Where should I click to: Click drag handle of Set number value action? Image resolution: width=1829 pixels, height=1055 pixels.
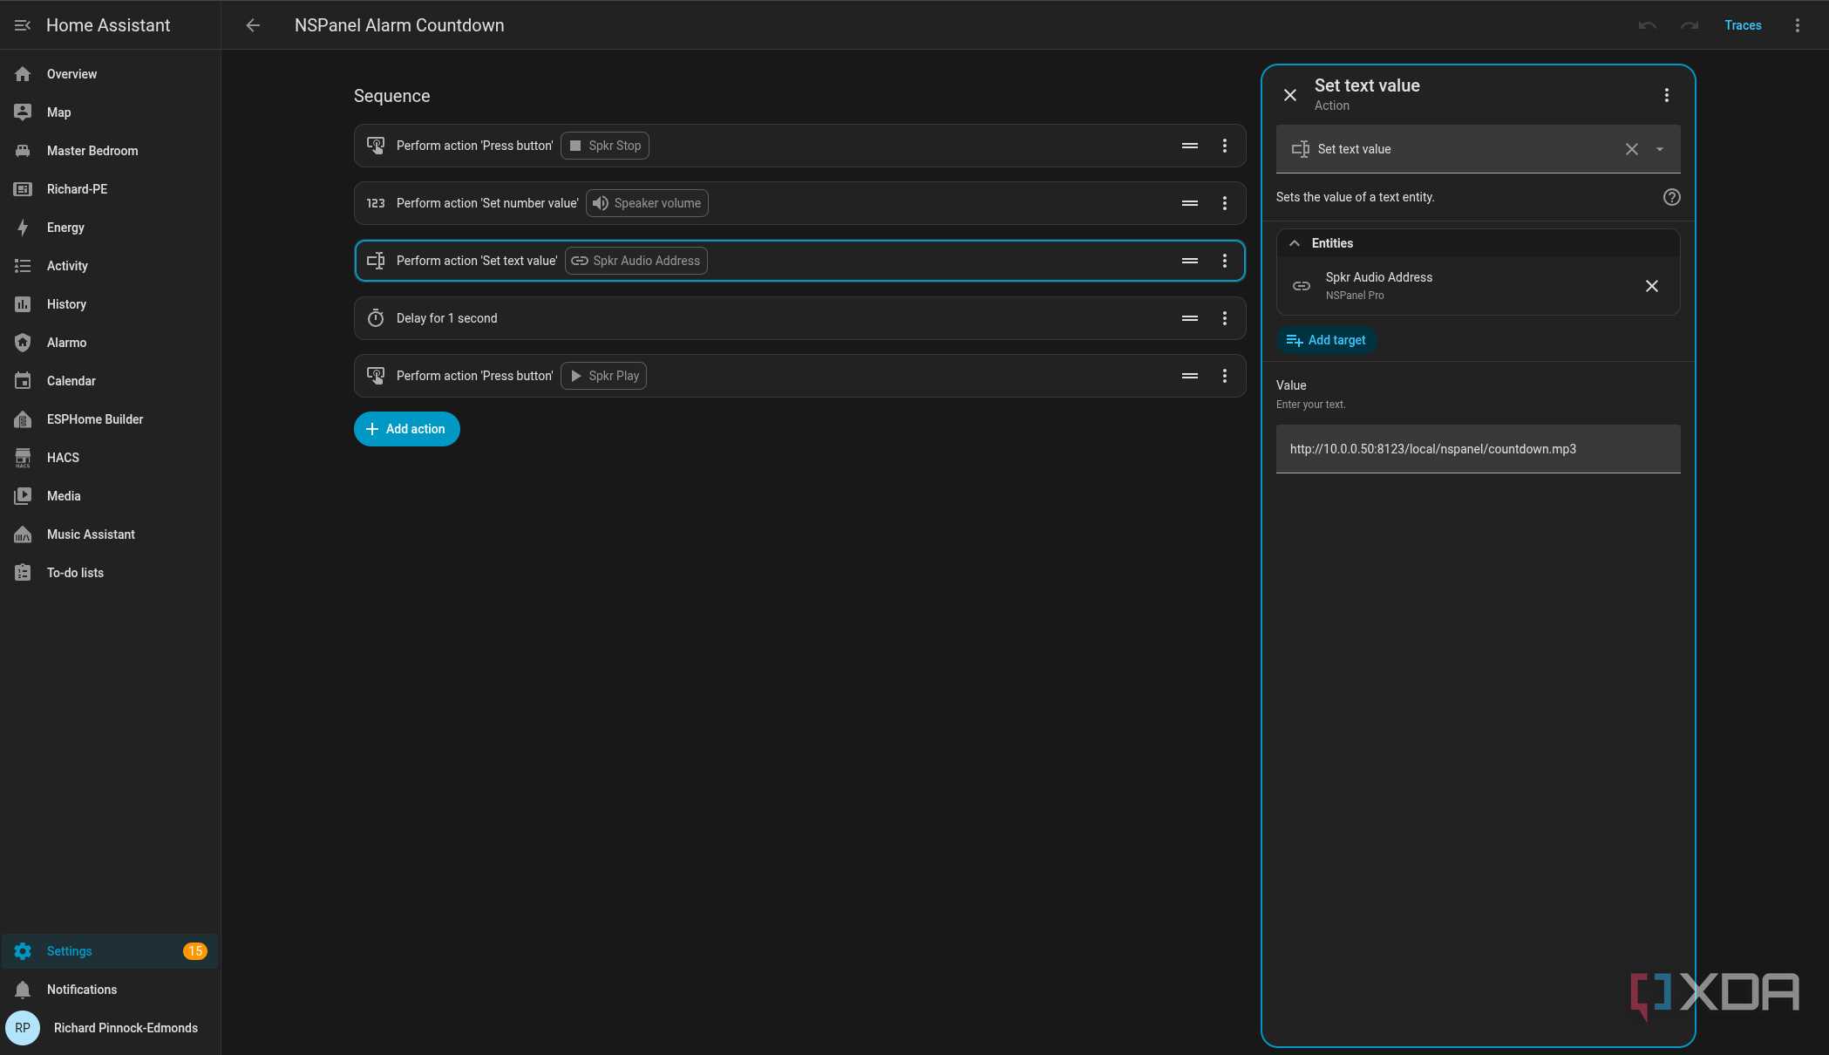[1190, 203]
